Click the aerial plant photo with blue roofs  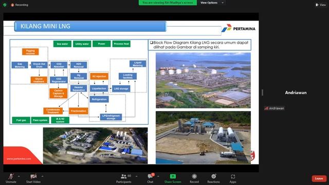[95, 145]
